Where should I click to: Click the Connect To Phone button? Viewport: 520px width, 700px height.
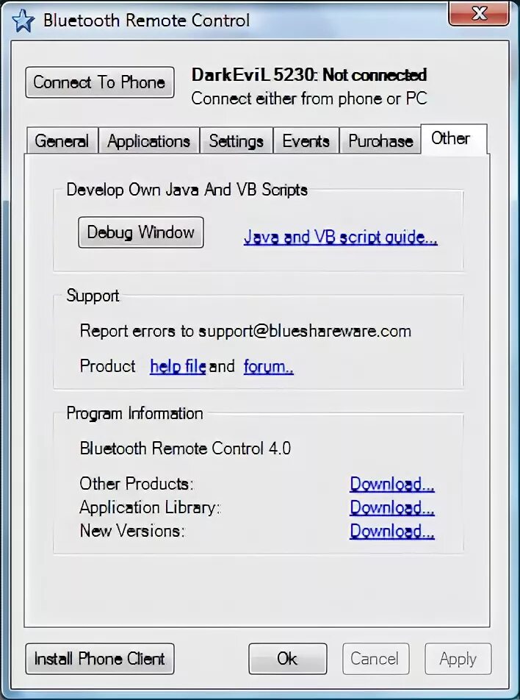tap(99, 82)
